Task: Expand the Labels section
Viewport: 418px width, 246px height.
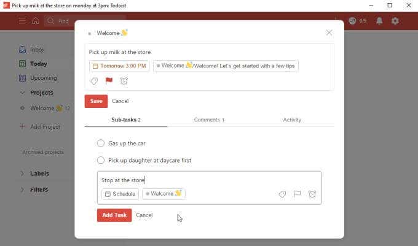Action: click(22, 174)
